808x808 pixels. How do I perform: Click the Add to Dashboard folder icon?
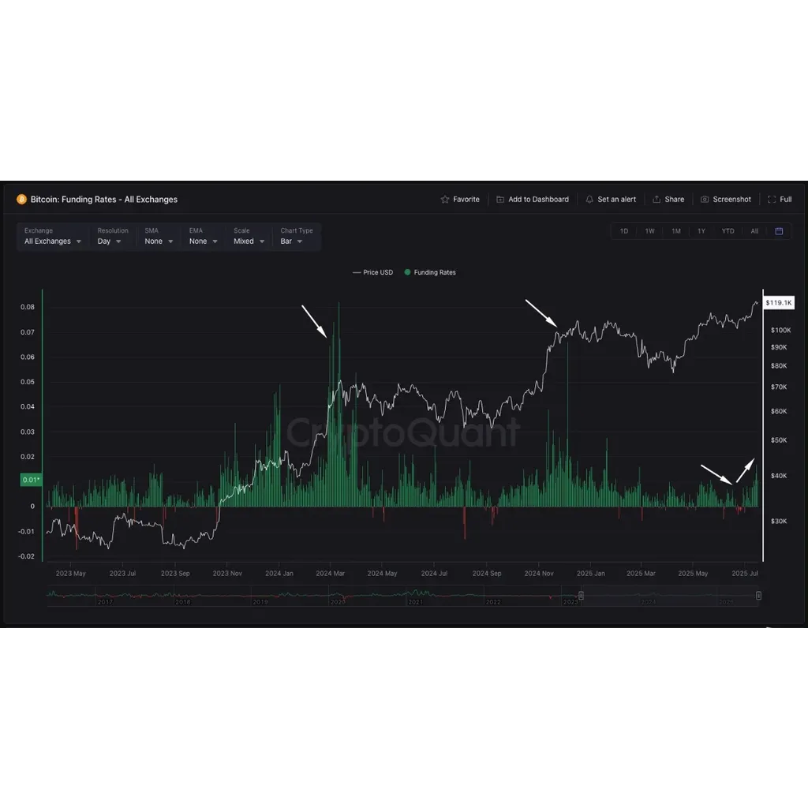tap(499, 200)
